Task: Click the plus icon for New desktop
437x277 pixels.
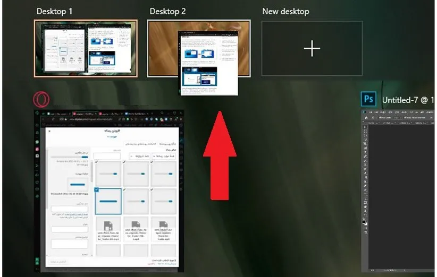Action: pos(312,49)
